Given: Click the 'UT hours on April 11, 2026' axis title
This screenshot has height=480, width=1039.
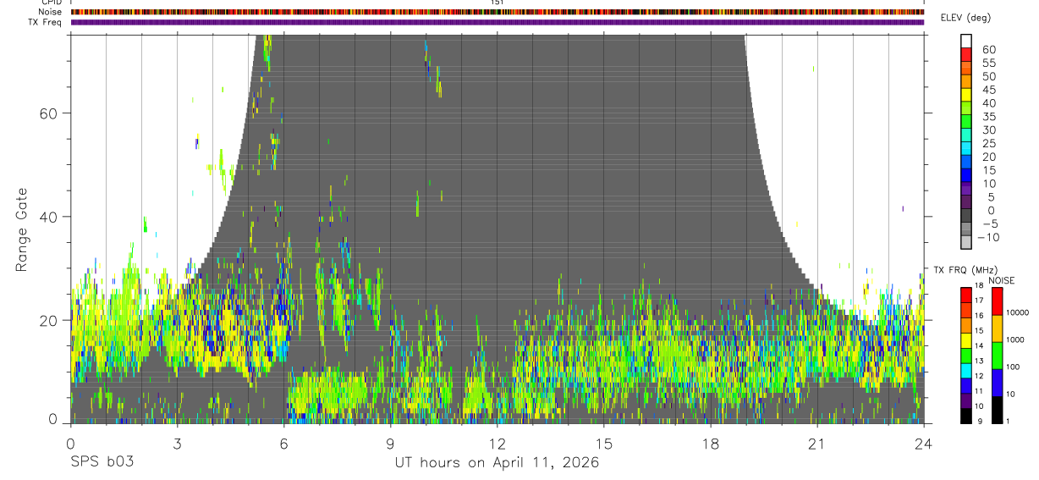Looking at the screenshot, I should click(x=497, y=463).
